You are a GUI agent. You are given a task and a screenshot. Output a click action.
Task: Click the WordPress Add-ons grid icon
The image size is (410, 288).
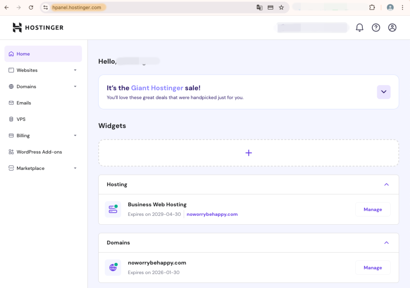click(11, 152)
